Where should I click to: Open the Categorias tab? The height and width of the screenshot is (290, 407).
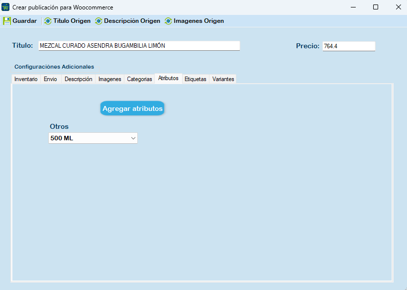pyautogui.click(x=139, y=79)
